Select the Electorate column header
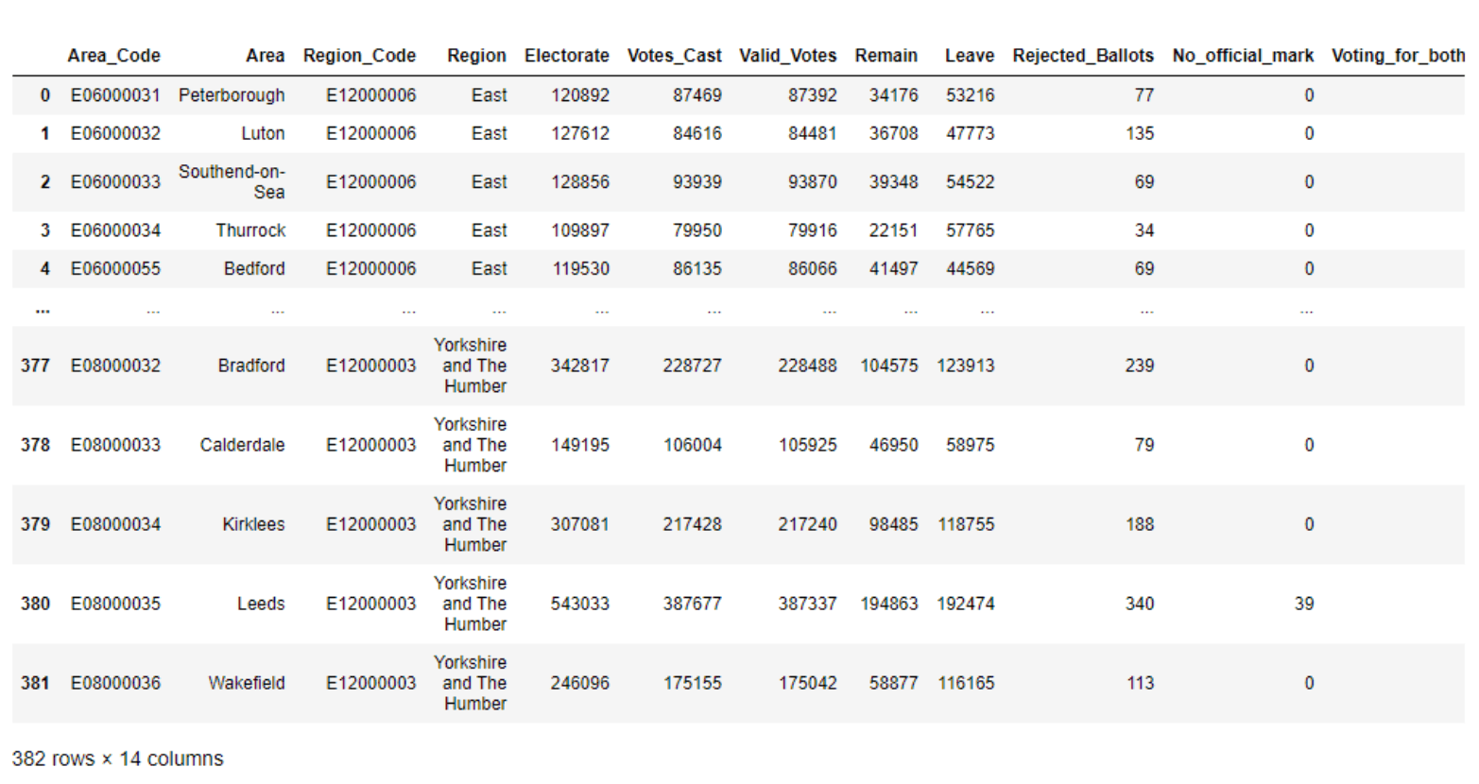The width and height of the screenshot is (1479, 784). pyautogui.click(x=566, y=56)
